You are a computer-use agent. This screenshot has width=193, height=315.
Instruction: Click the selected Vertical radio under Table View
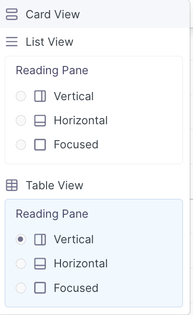pyautogui.click(x=21, y=239)
